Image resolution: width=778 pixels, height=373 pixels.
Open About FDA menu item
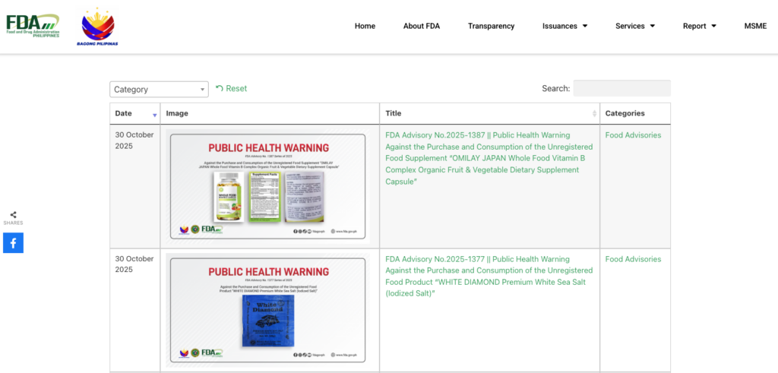tap(421, 26)
